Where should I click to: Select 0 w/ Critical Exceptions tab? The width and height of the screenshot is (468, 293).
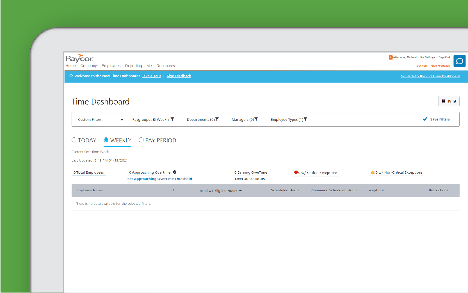[x=316, y=173]
